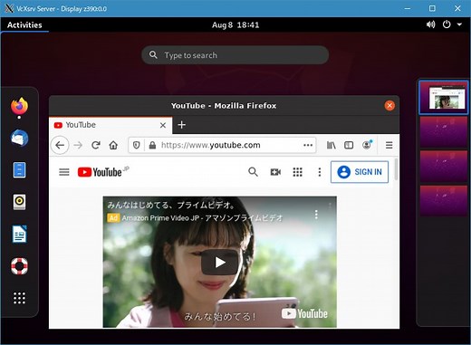The width and height of the screenshot is (471, 345).
Task: Click the YouTube search icon
Action: (x=253, y=172)
